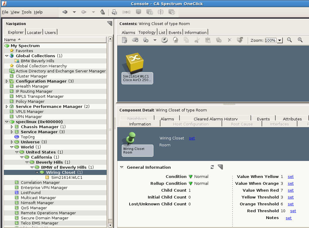Click the Copy icon in the Topology toolbar
The width and height of the screenshot is (309, 228).
point(186,40)
